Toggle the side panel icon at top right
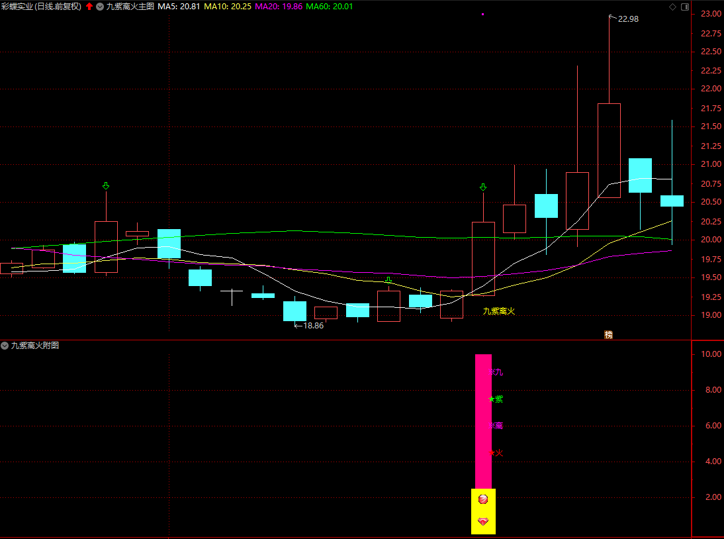Viewport: 724px width, 539px height. (685, 7)
